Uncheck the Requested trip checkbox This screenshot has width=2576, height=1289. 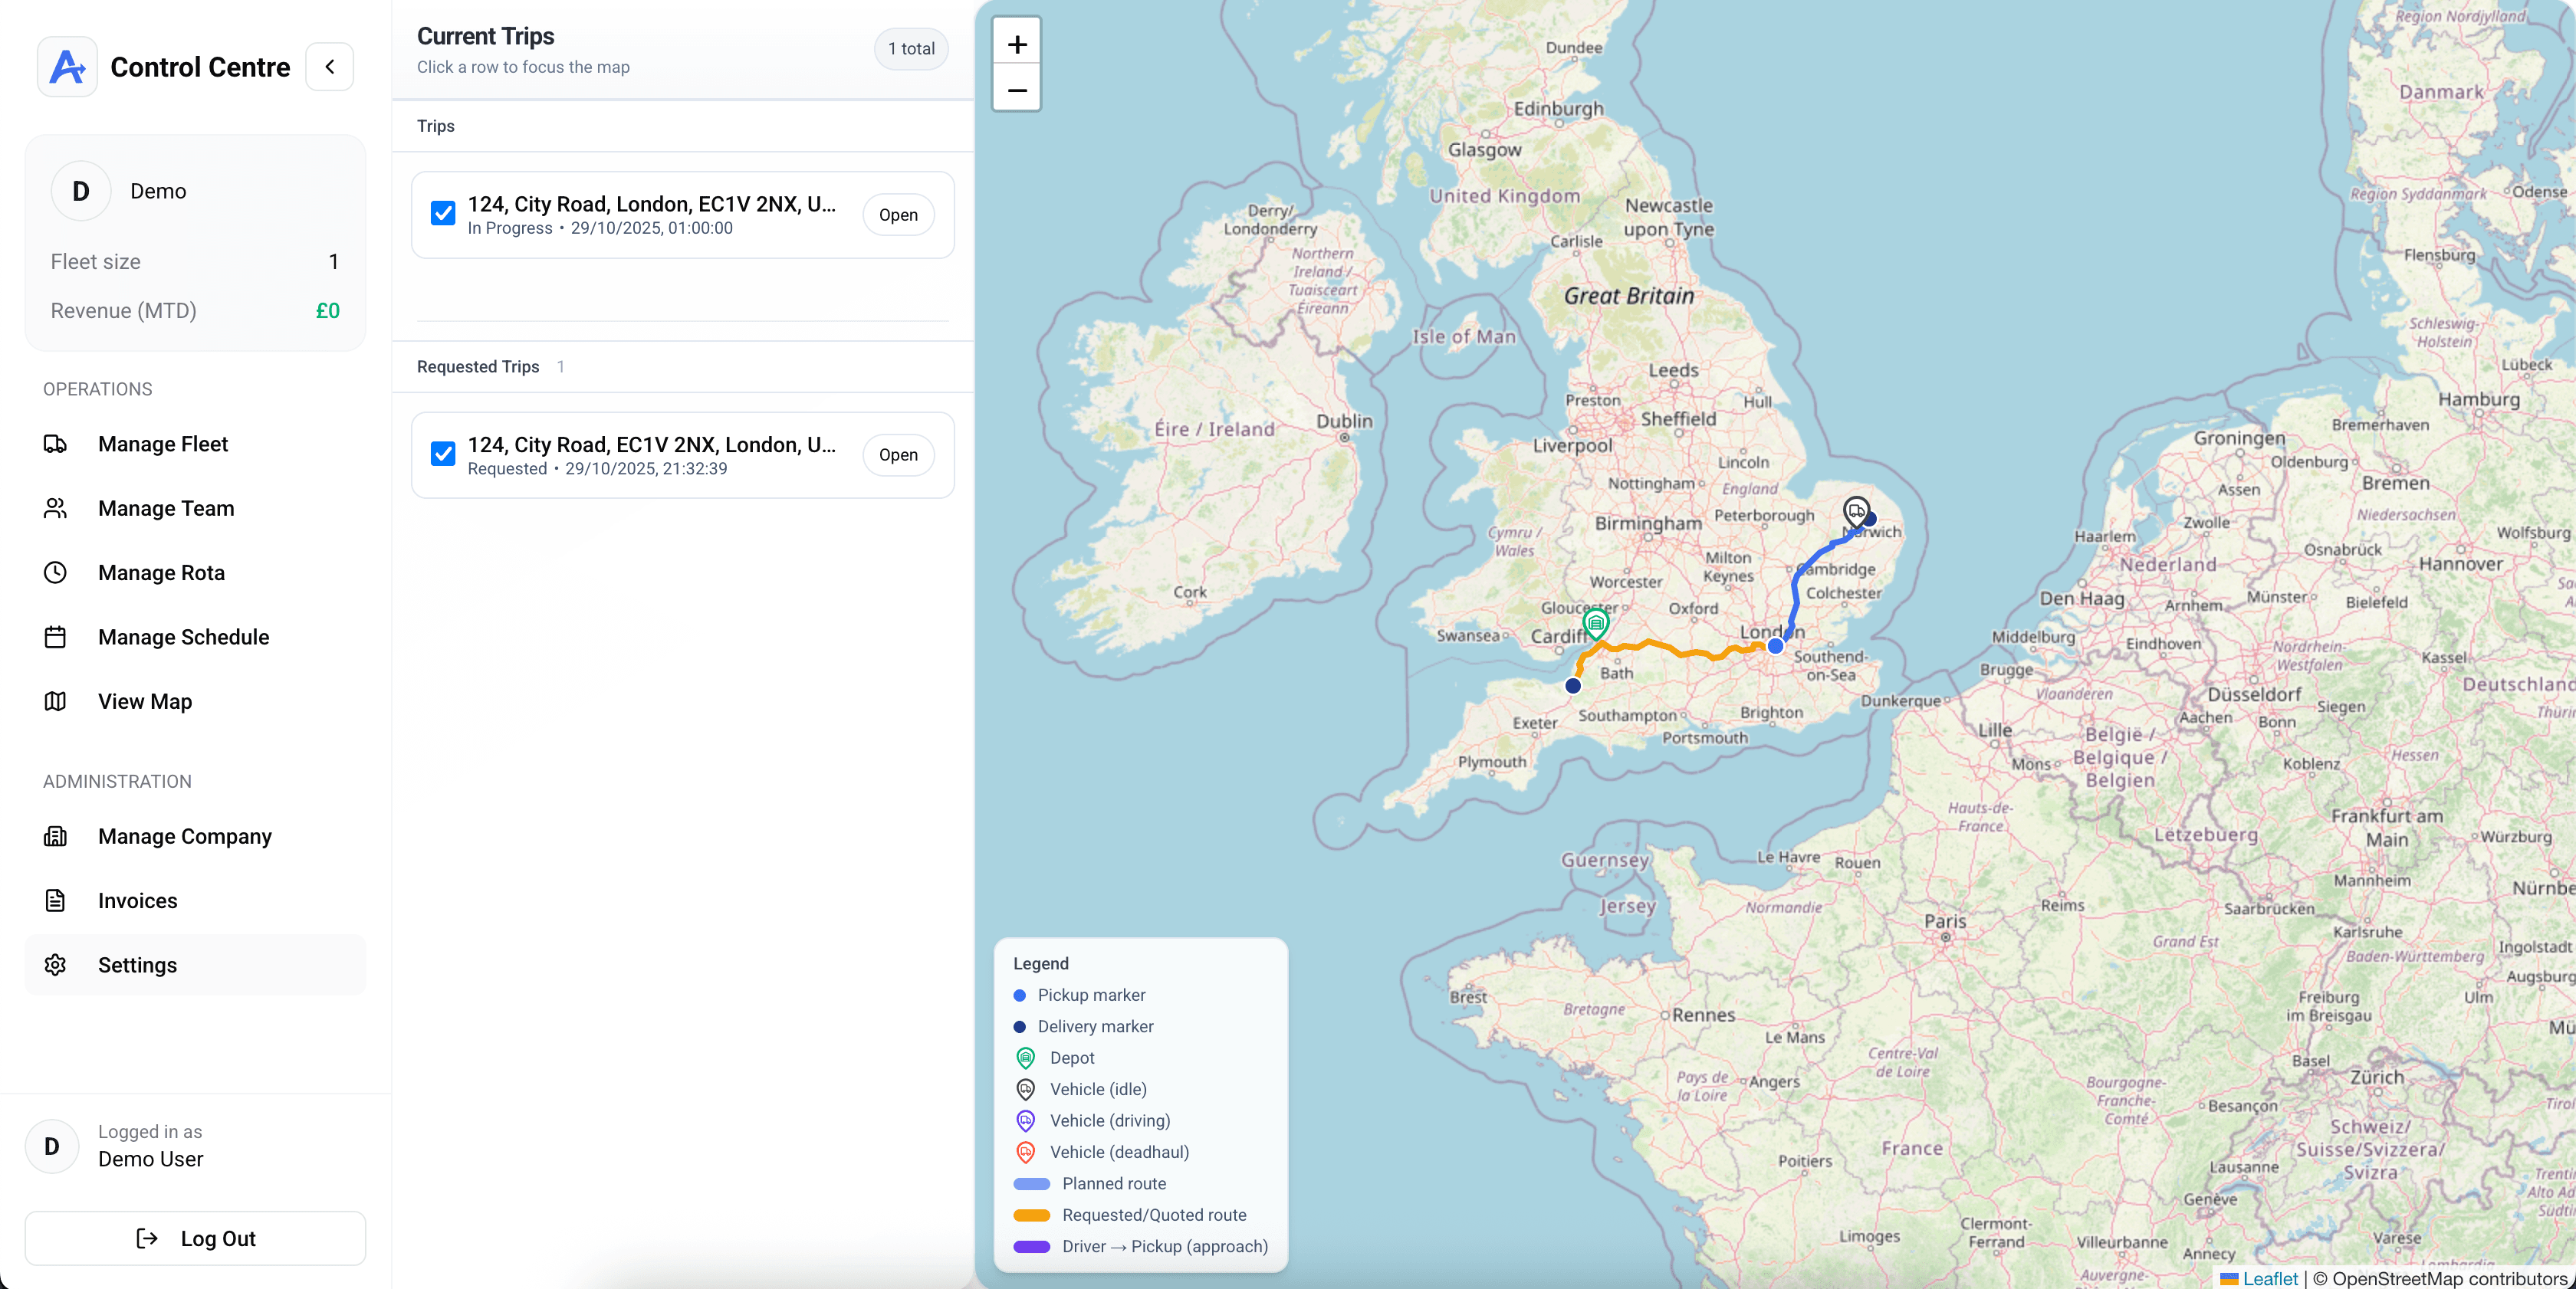(443, 454)
